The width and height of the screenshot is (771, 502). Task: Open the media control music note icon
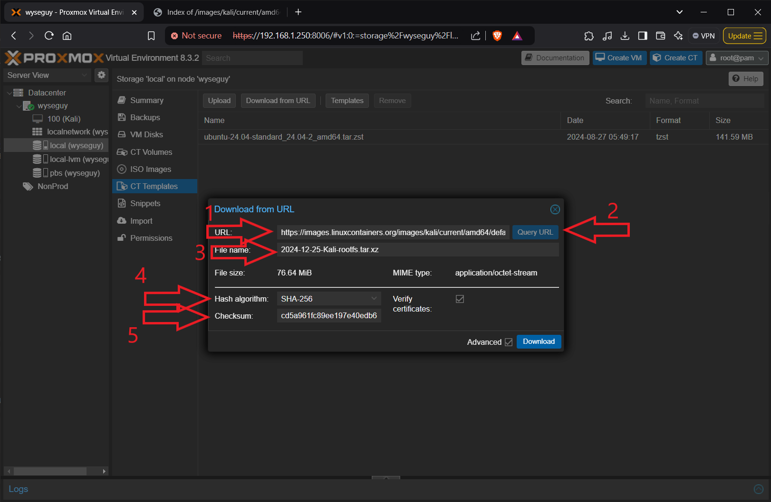point(607,36)
